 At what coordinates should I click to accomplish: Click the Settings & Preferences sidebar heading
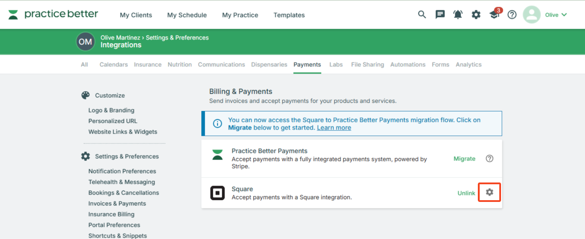coord(127,156)
